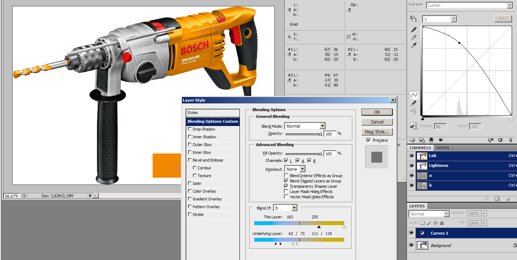This screenshot has width=517, height=260.
Task: Pick the white point eyedropper in Curves
Action: click(414, 46)
